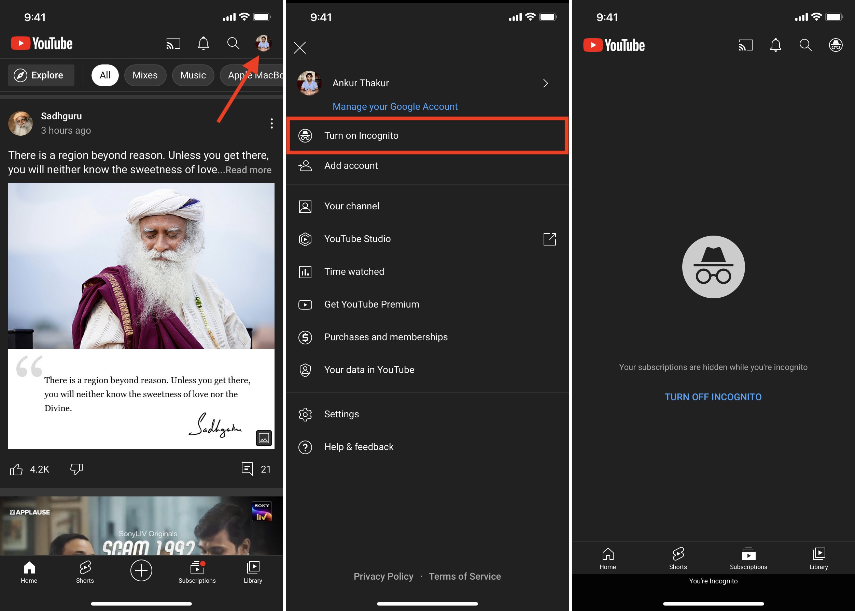Tap search icon in the incognito screen
This screenshot has width=855, height=611.
(805, 45)
